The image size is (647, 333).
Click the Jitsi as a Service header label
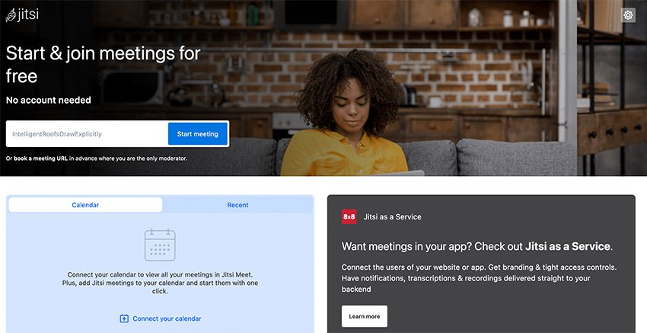pos(393,216)
